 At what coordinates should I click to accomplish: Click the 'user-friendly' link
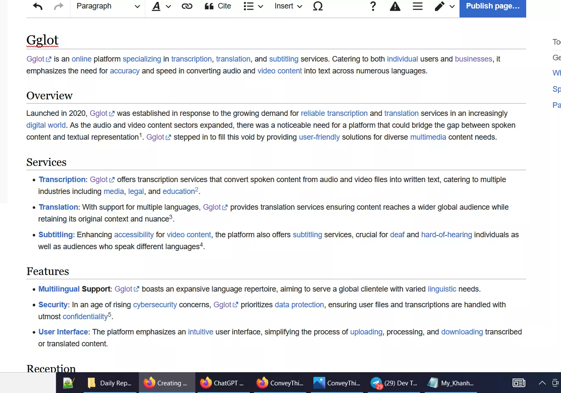319,137
